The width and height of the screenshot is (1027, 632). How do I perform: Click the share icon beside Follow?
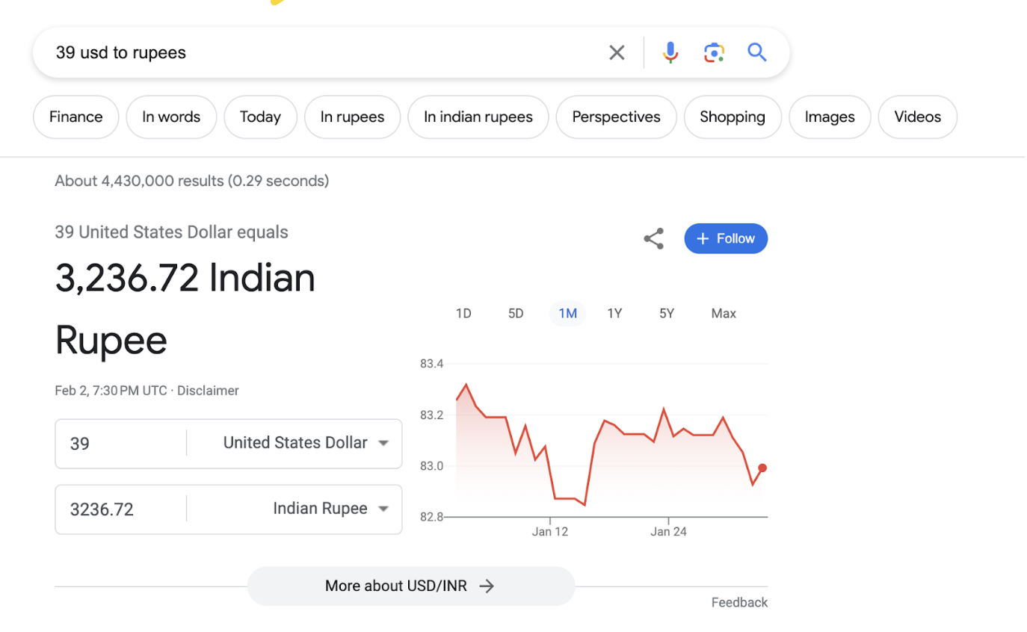[x=653, y=239]
